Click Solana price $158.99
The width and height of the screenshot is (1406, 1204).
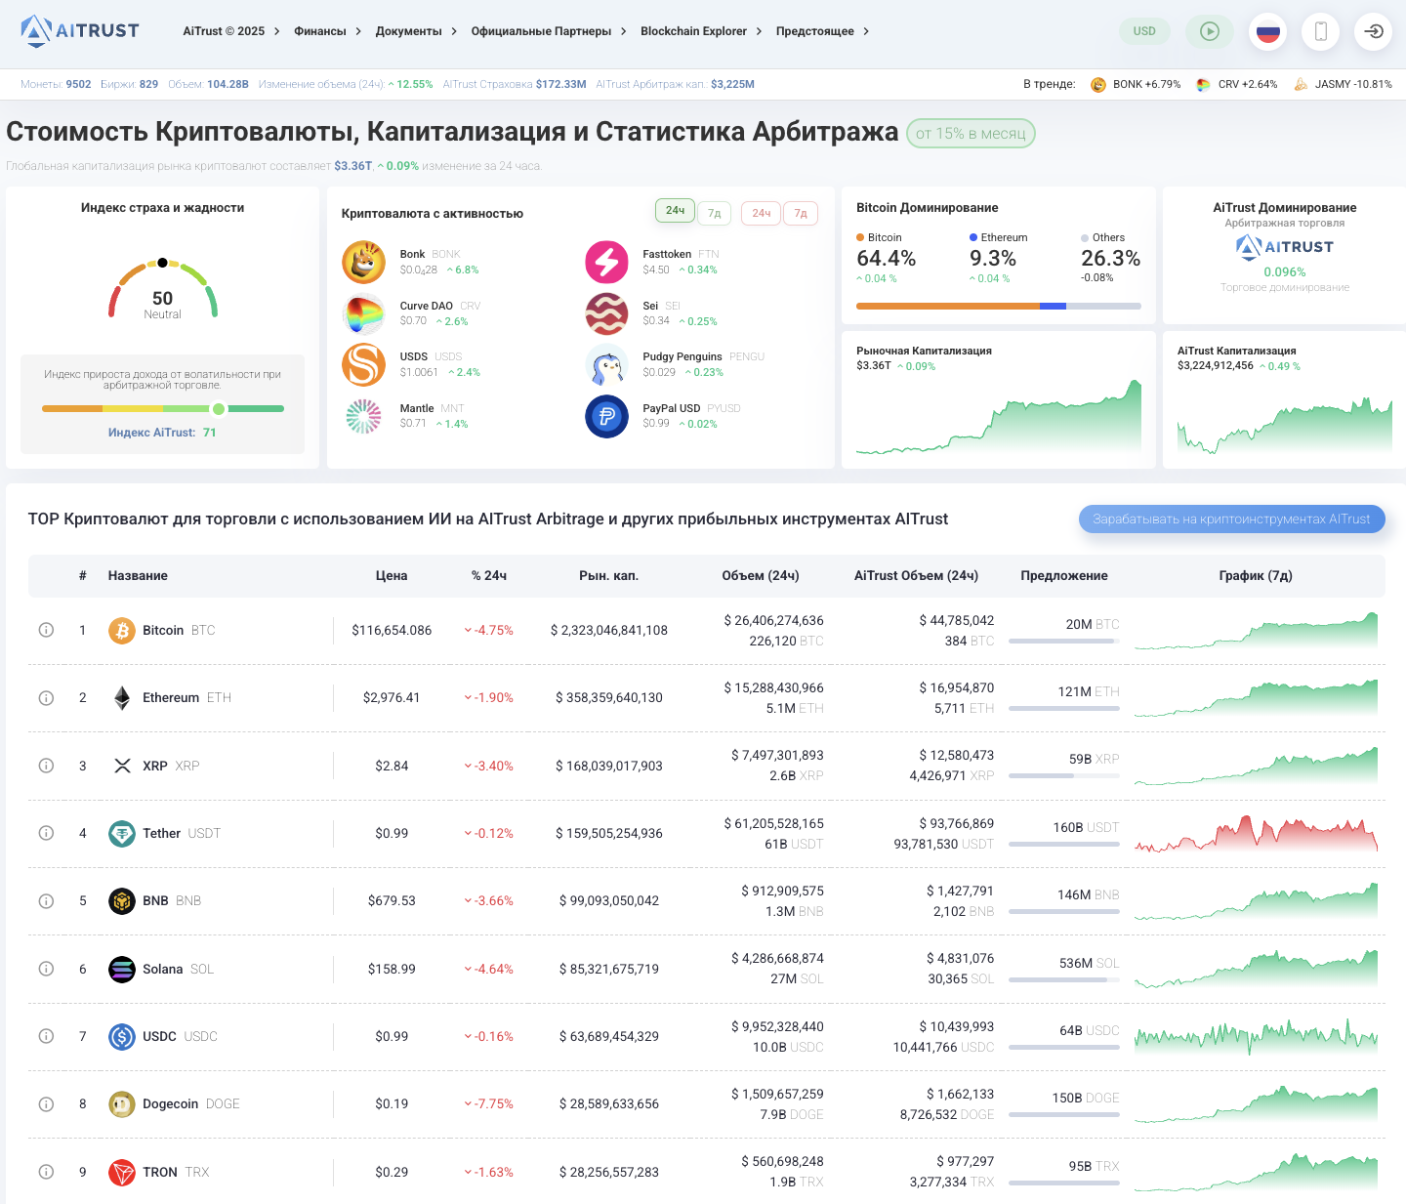pyautogui.click(x=392, y=969)
